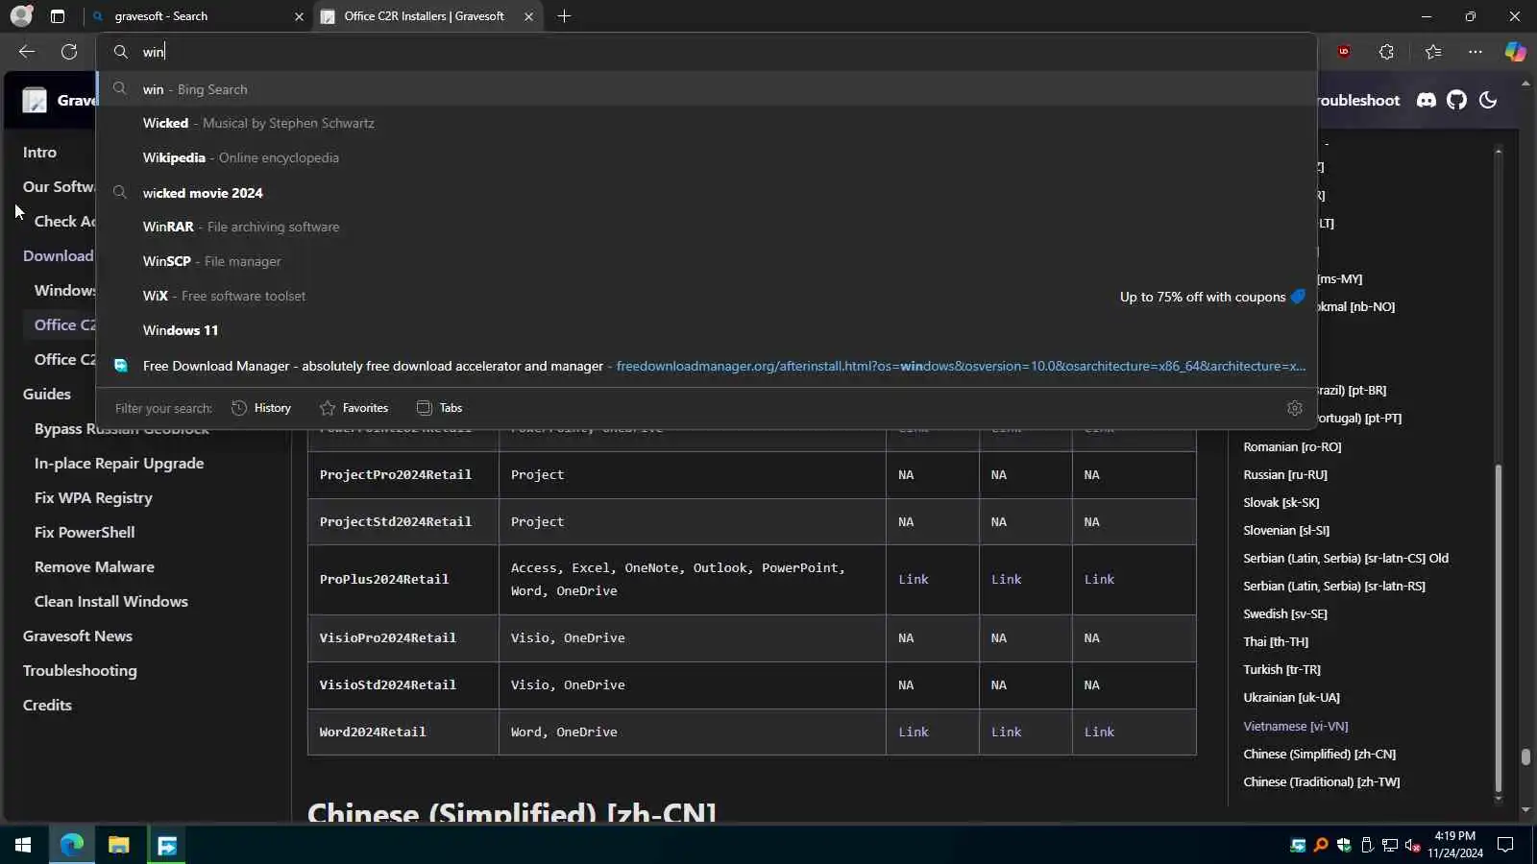1537x864 pixels.
Task: Jump to Russian [ru-RU] section
Action: (x=1285, y=474)
